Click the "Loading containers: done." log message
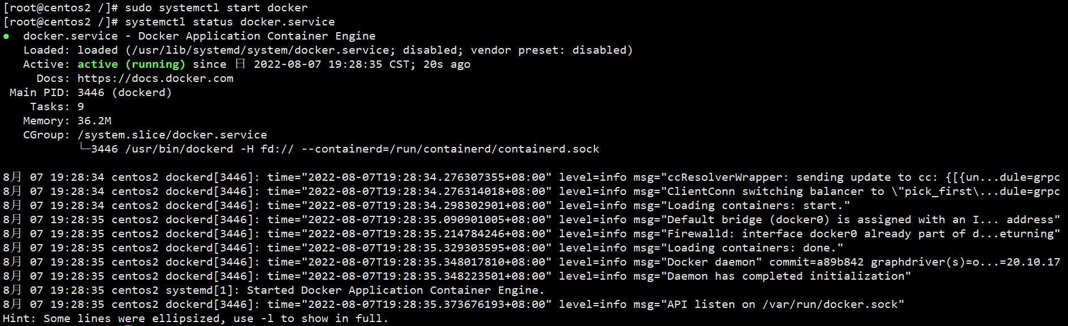This screenshot has width=1068, height=326. coord(755,248)
